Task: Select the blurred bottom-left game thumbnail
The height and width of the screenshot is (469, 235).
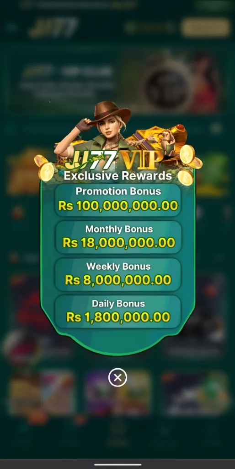Action: [x=42, y=392]
